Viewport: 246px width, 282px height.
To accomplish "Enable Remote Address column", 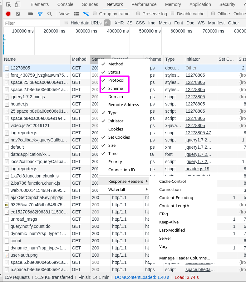I will click(x=124, y=105).
